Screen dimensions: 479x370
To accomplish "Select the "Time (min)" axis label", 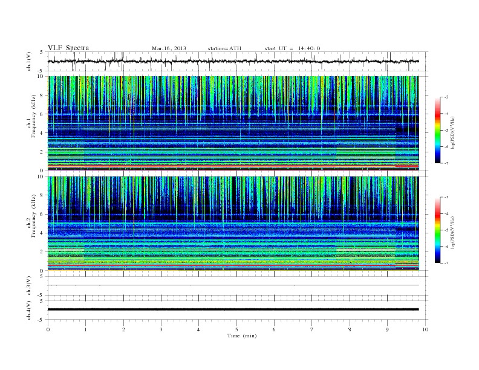I will pyautogui.click(x=242, y=336).
